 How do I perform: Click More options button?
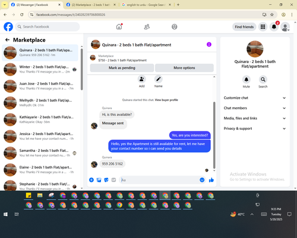pyautogui.click(x=184, y=68)
